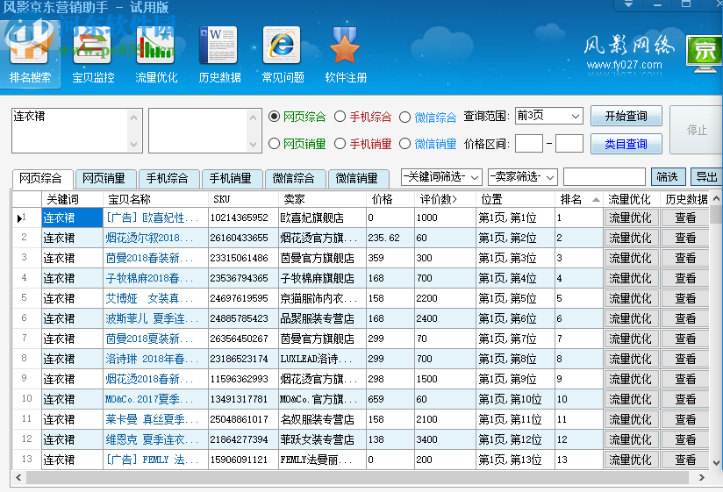Image resolution: width=723 pixels, height=492 pixels.
Task: Select the 手机销量 radio button
Action: point(340,144)
